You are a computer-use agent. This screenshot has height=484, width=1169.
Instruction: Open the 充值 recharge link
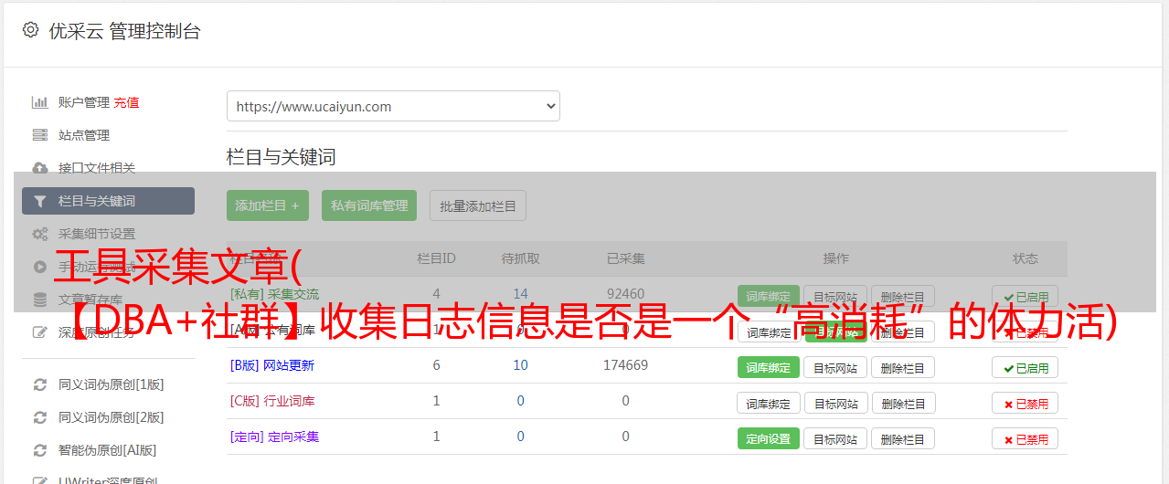(x=127, y=102)
